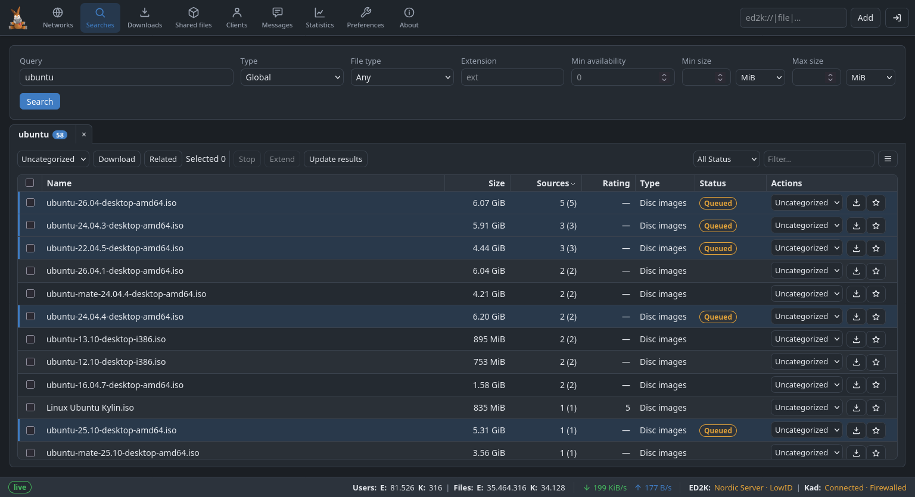Image resolution: width=915 pixels, height=497 pixels.
Task: Open the Downloads section
Action: pyautogui.click(x=145, y=18)
